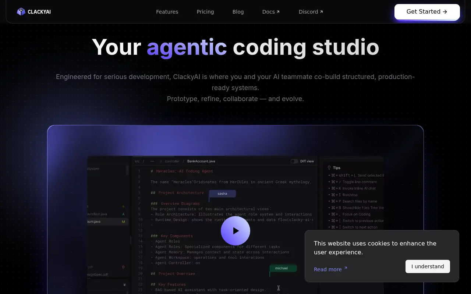Image resolution: width=471 pixels, height=294 pixels.
Task: Play the demo video
Action: [x=235, y=231]
